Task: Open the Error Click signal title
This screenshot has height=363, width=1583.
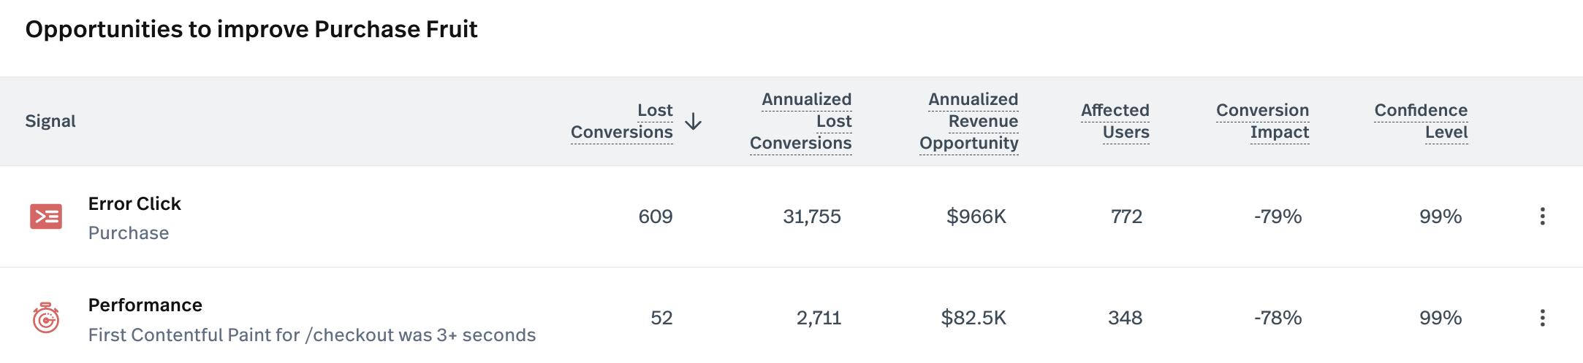Action: point(134,204)
